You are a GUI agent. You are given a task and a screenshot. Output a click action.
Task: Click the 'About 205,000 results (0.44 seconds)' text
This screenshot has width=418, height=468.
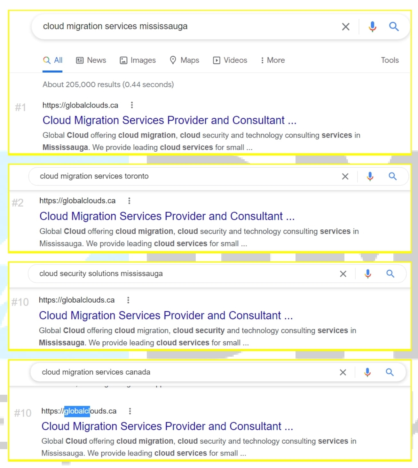(108, 84)
